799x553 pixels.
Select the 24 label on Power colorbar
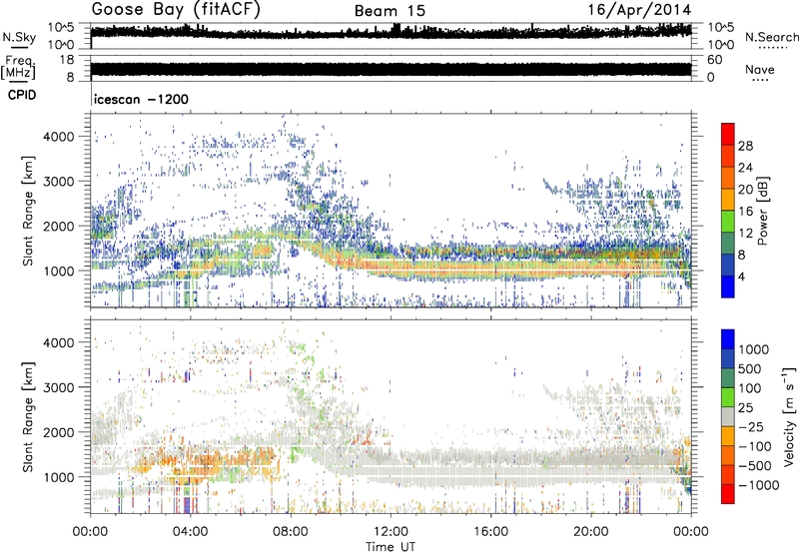pos(745,168)
